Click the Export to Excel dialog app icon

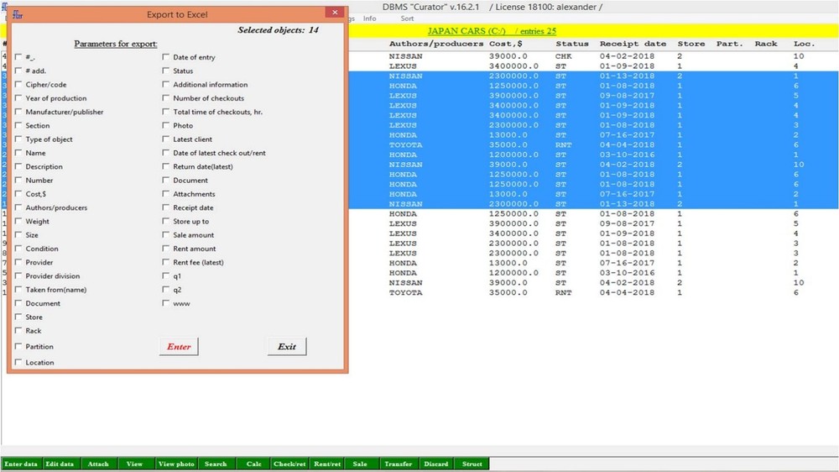click(18, 14)
